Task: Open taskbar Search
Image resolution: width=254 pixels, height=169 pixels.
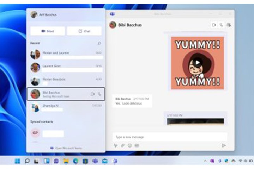Action: (x=27, y=161)
